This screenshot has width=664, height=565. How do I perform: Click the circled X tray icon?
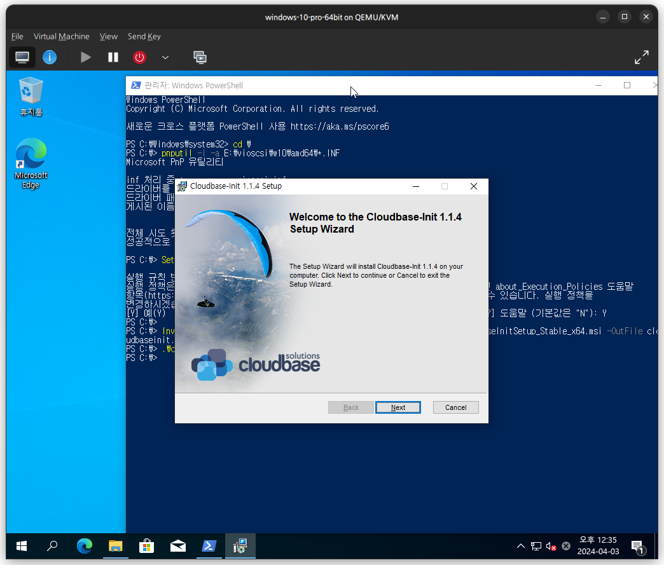tap(566, 546)
